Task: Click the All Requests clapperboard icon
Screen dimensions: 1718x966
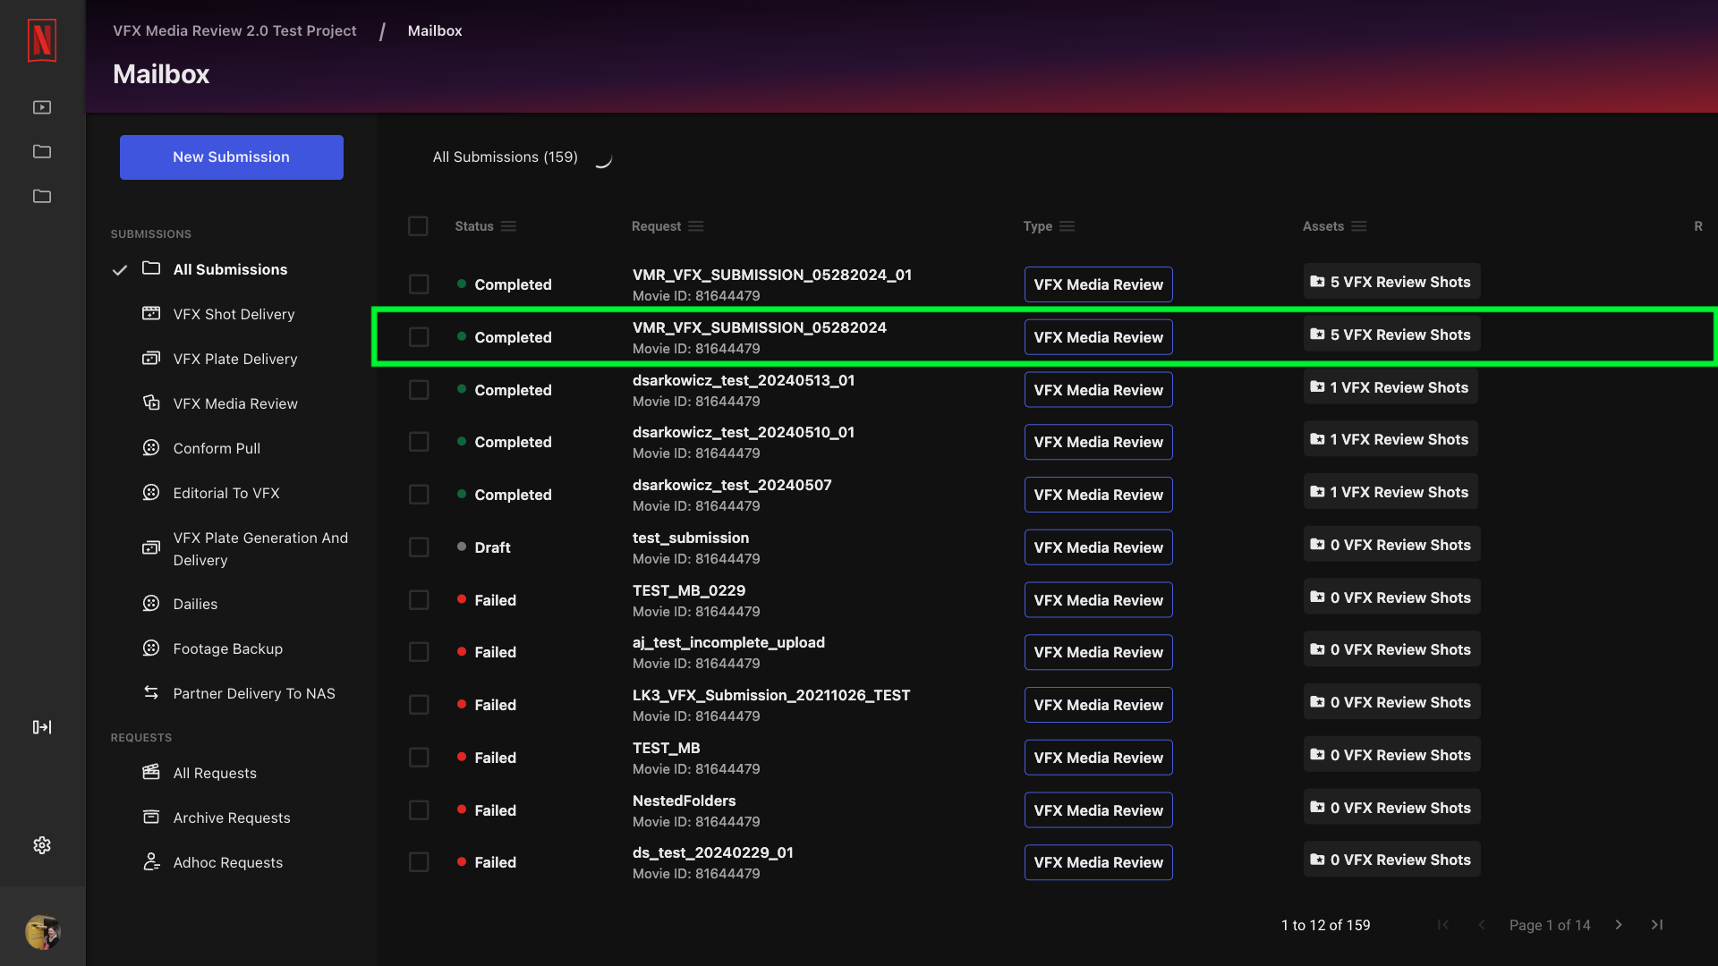Action: pos(151,772)
